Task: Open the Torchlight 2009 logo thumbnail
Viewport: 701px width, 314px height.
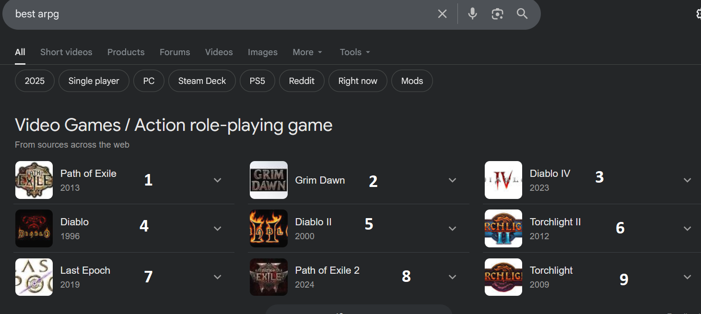Action: pos(503,277)
